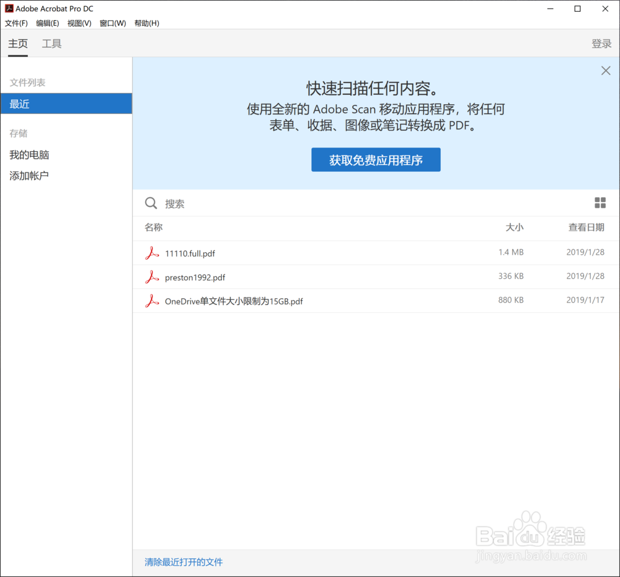Image resolution: width=620 pixels, height=577 pixels.
Task: Select OneDrive单文件大小限制为15GB.pdf file name
Action: (x=234, y=301)
